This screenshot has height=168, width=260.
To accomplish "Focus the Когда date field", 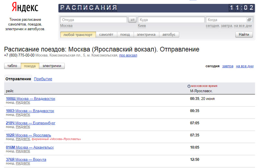I will (x=229, y=20).
